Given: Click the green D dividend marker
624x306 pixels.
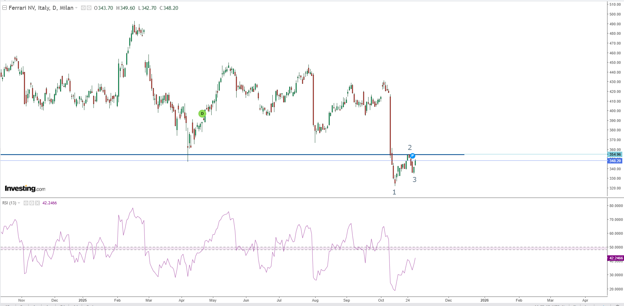Looking at the screenshot, I should [x=202, y=113].
